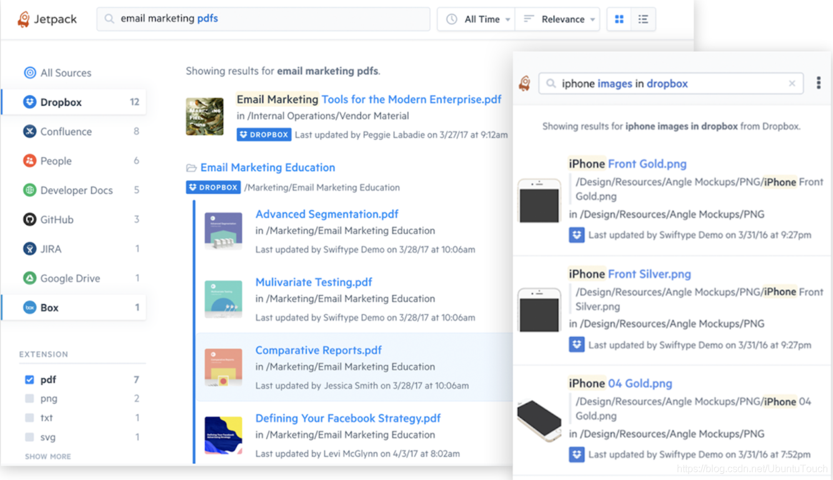Click the JIRA source icon
The image size is (833, 480).
click(x=29, y=249)
